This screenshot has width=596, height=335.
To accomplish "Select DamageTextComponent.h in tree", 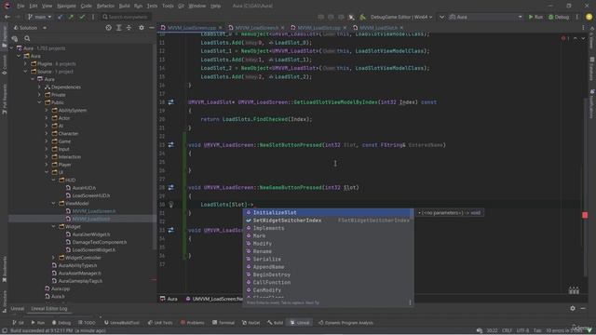I will click(x=100, y=242).
